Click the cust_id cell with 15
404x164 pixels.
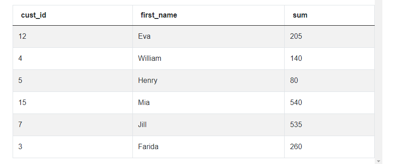point(73,103)
